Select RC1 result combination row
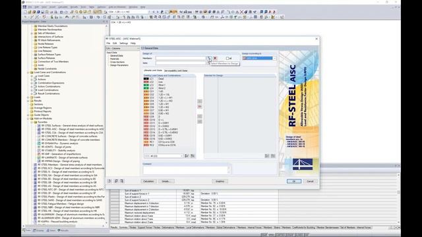This screenshot has width=422, height=237. pyautogui.click(x=169, y=142)
